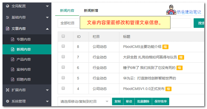Click the title PbootCMSV1.0.0正式发布
Image resolution: width=207 pixels, height=109 pixels.
[144, 89]
